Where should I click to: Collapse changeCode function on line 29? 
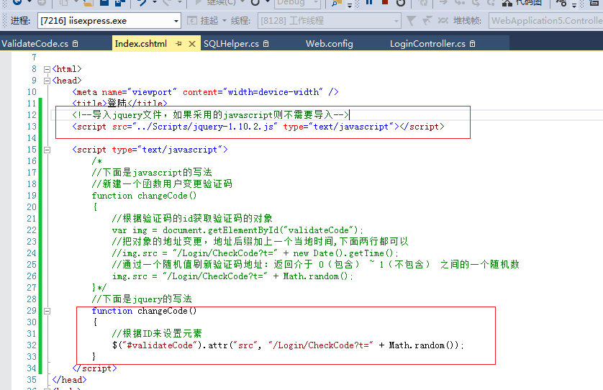click(47, 311)
